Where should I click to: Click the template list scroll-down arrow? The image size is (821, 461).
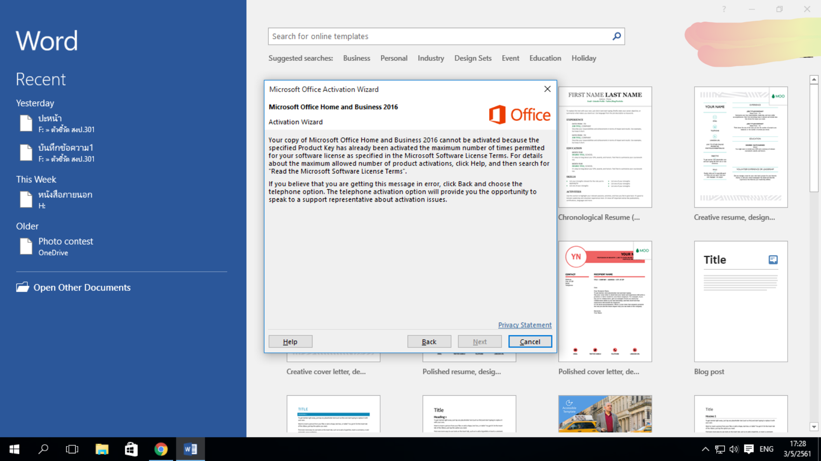(814, 427)
